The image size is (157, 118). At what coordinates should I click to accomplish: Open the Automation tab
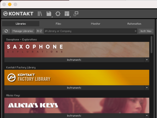click(x=134, y=24)
